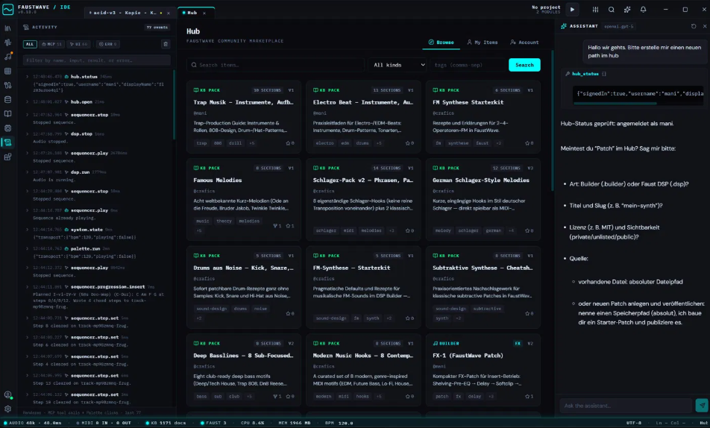Send message with paper-plane button
The image size is (710, 428).
coord(701,406)
